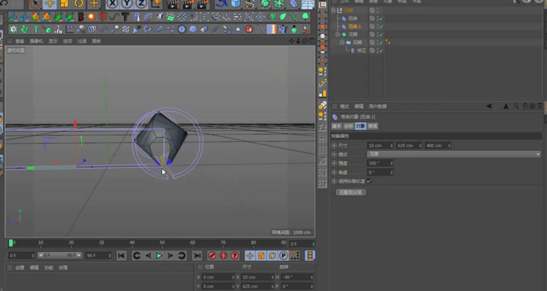Go to the start of the animation

coord(122,256)
